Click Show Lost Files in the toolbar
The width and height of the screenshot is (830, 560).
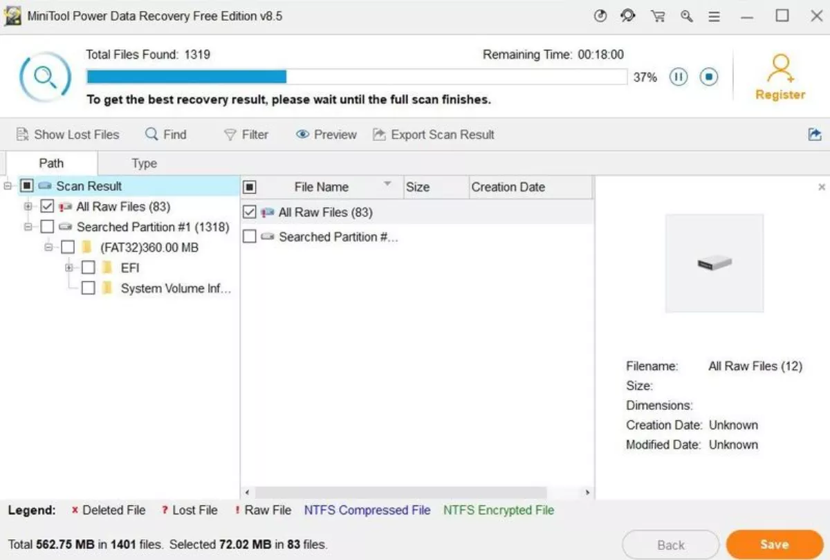point(68,135)
